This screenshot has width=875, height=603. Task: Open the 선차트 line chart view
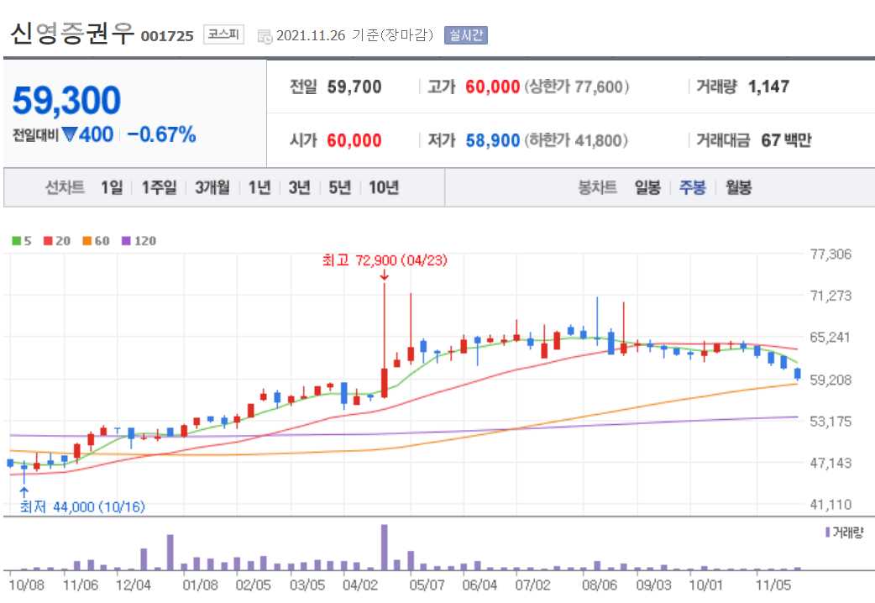point(65,187)
